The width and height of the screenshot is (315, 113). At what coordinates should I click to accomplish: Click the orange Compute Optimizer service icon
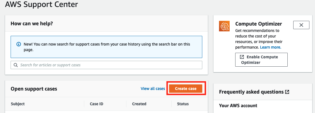click(224, 26)
